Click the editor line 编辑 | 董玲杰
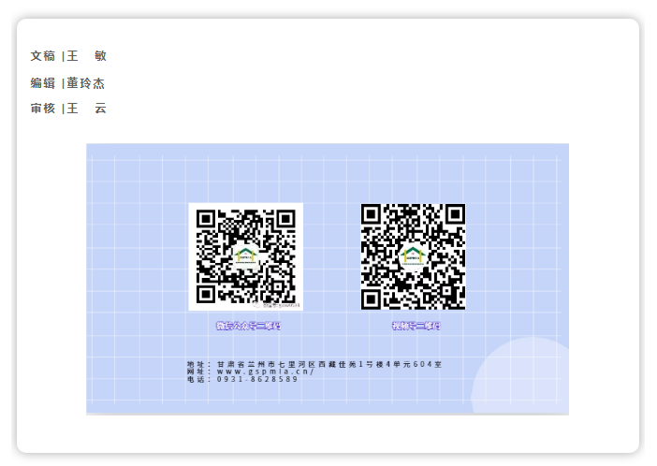This screenshot has width=657, height=466. (67, 83)
